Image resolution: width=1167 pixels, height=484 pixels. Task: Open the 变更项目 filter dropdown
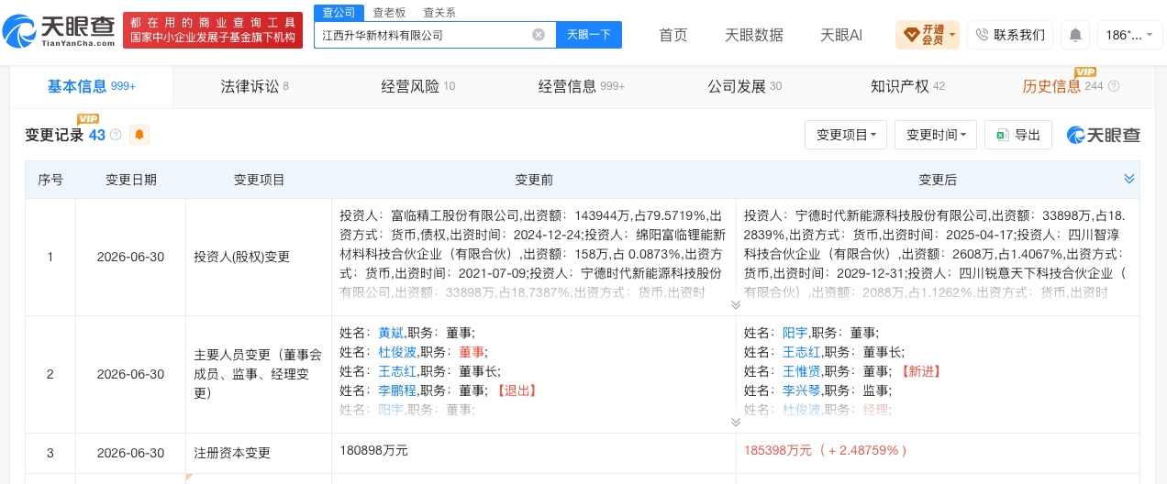[x=846, y=135]
